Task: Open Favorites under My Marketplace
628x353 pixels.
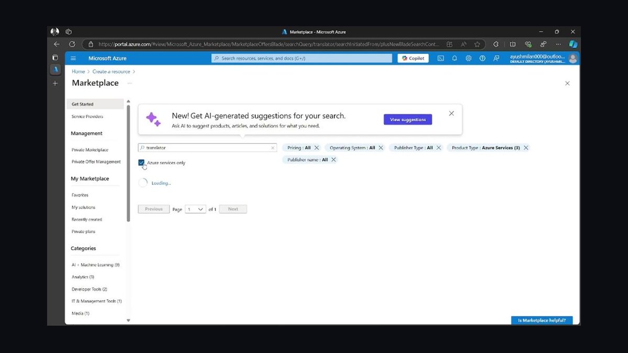Action: click(x=80, y=195)
